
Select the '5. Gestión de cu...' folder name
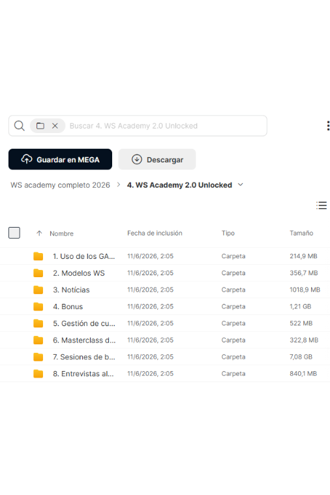pos(84,323)
